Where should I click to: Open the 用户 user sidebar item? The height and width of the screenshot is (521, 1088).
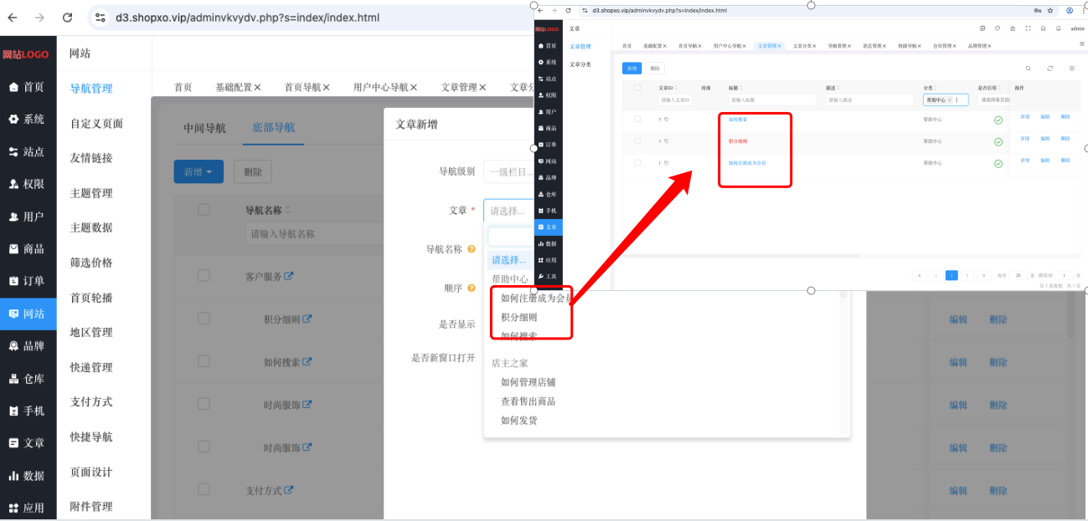click(28, 217)
